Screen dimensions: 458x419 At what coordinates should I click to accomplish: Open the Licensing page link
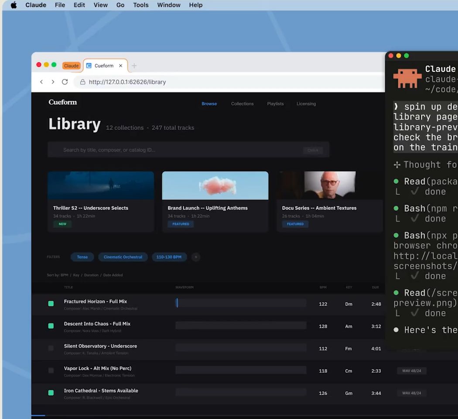coord(306,104)
